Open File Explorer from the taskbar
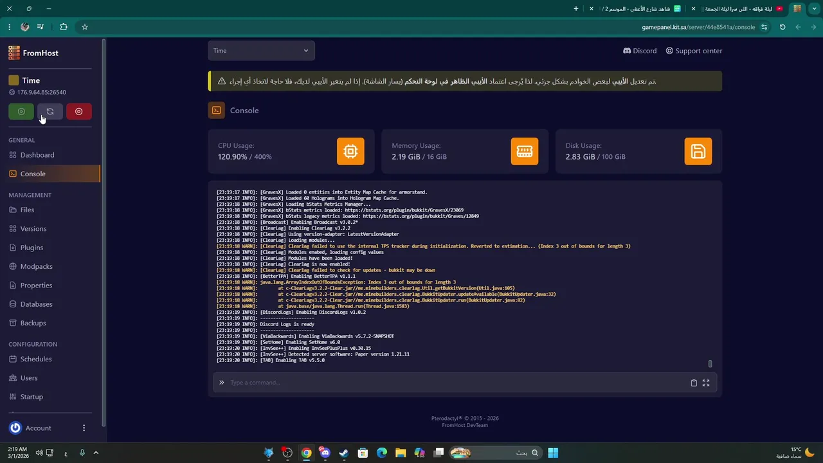This screenshot has width=823, height=463. pyautogui.click(x=401, y=453)
